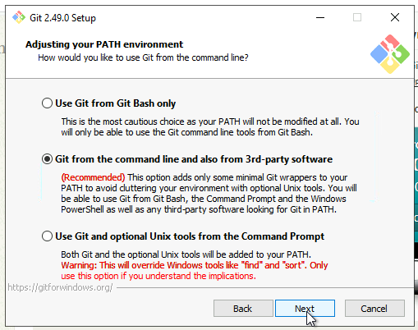Click the 'Use Git and optional Unix tools' label
The image size is (418, 330).
190,236
